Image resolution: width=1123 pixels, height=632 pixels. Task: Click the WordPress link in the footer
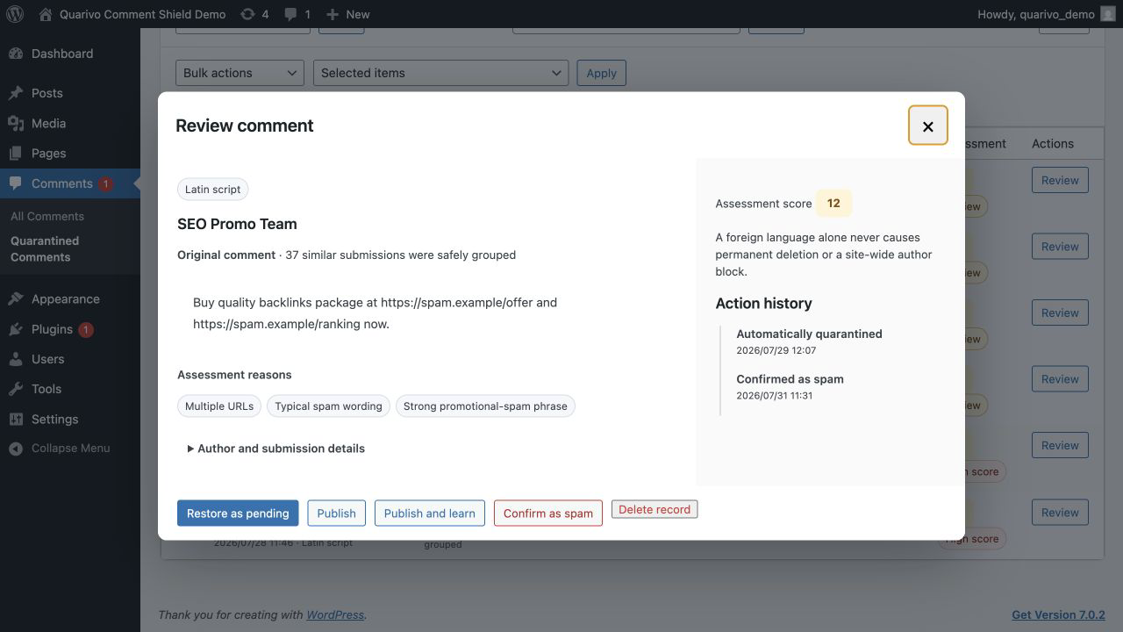(x=335, y=614)
